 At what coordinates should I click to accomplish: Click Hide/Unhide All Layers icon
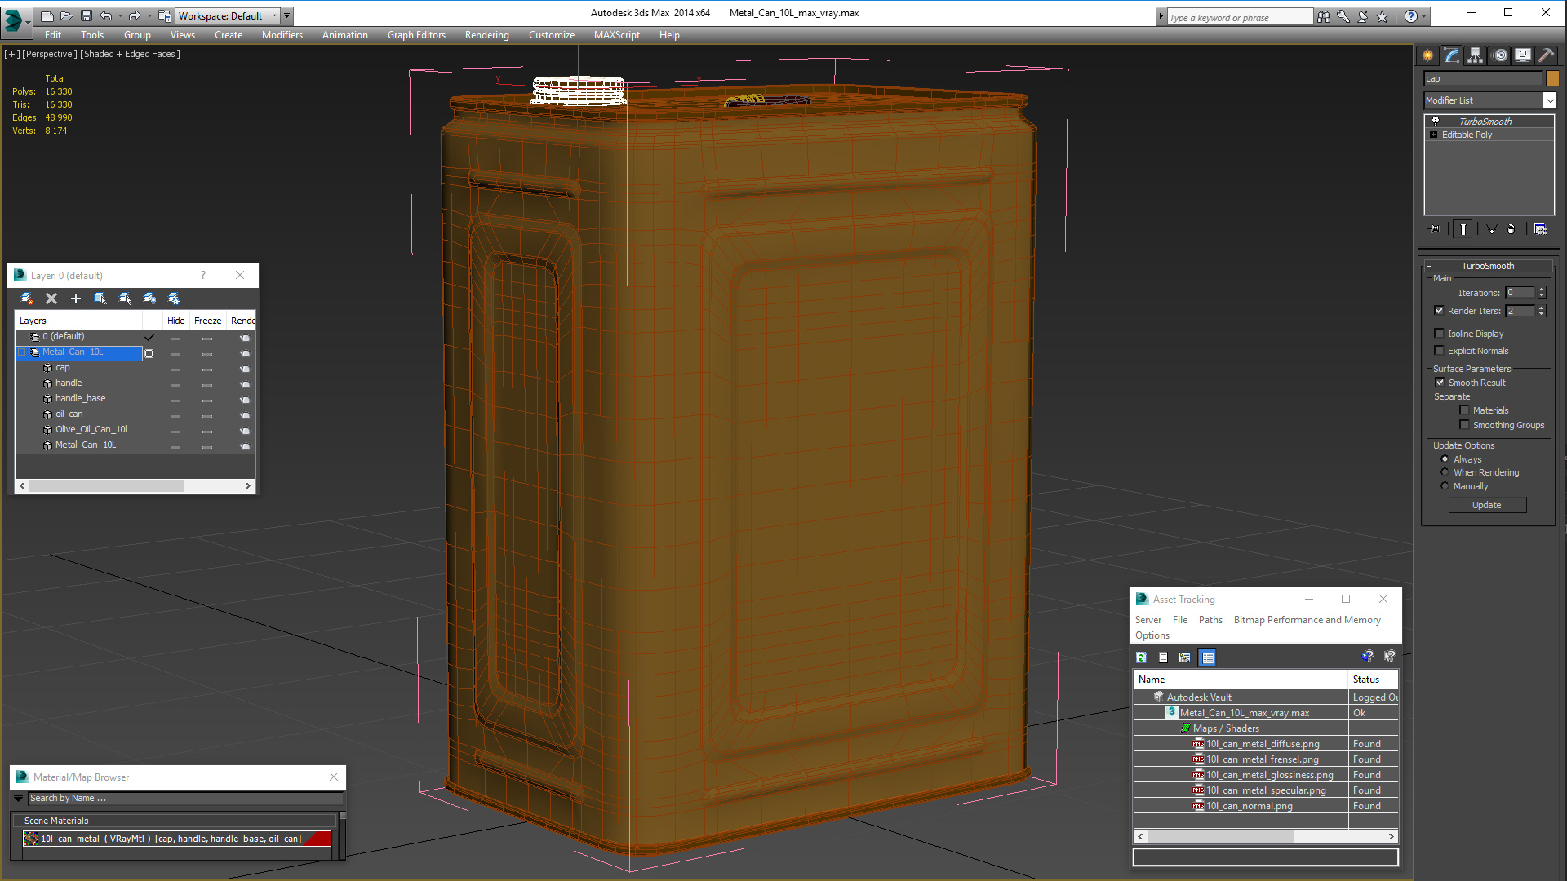click(149, 299)
